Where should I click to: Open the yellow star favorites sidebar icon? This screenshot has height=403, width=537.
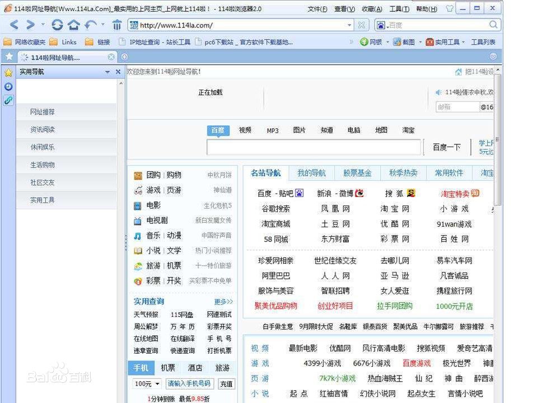pyautogui.click(x=8, y=73)
